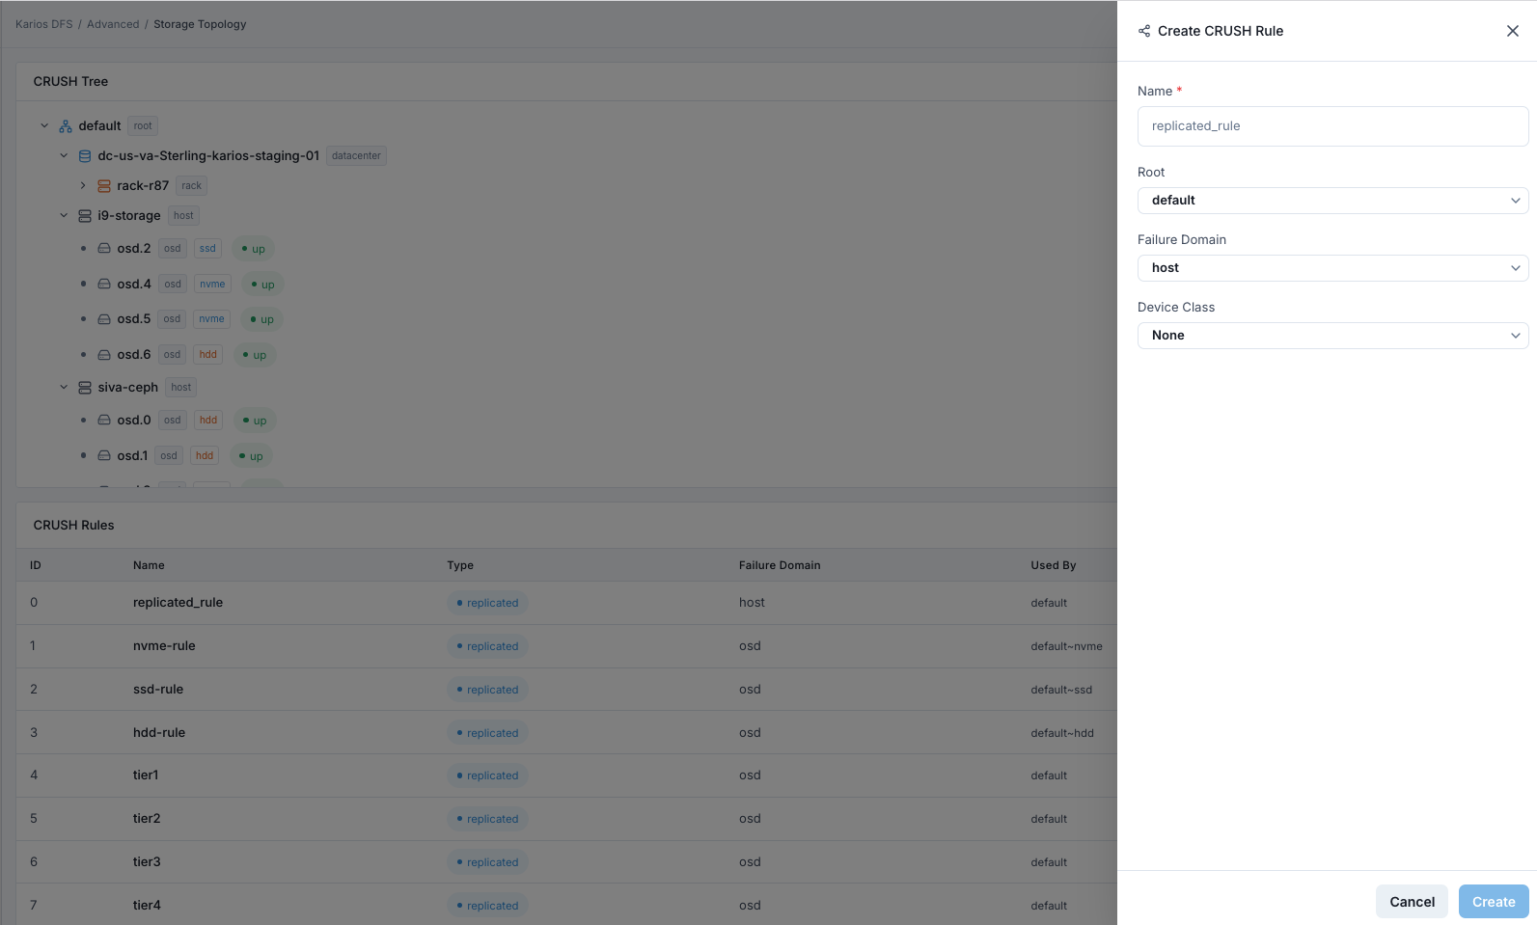Select osd.4 tree item label
1537x925 pixels.
(134, 285)
